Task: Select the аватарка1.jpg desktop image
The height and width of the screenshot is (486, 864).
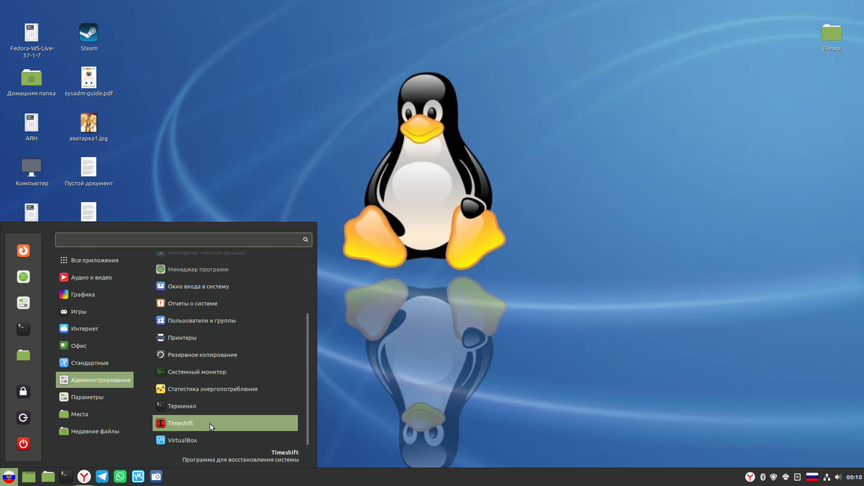Action: point(89,127)
